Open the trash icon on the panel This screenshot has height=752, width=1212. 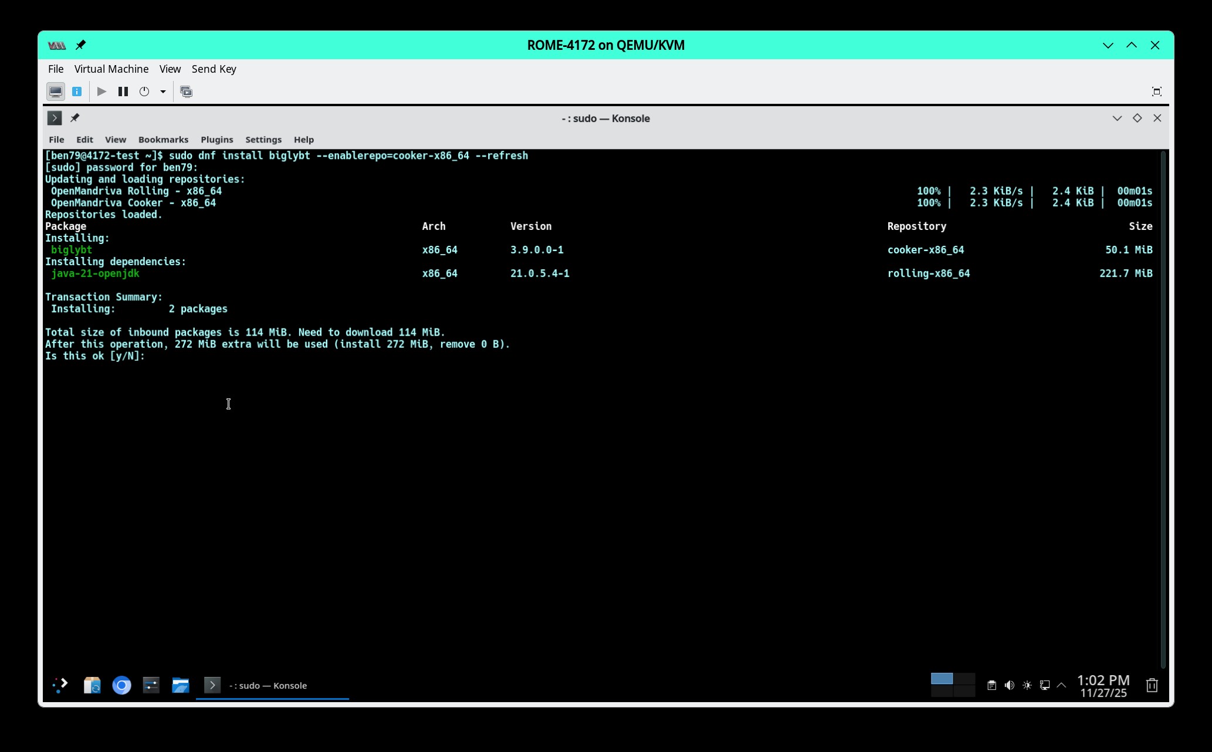click(1152, 685)
